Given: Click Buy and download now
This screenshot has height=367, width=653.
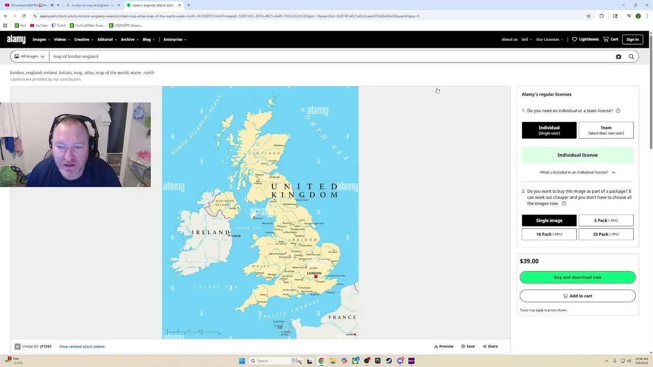Looking at the screenshot, I should (577, 277).
